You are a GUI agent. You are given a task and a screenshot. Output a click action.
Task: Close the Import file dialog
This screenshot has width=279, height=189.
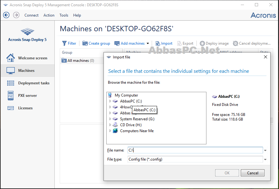click(x=265, y=57)
